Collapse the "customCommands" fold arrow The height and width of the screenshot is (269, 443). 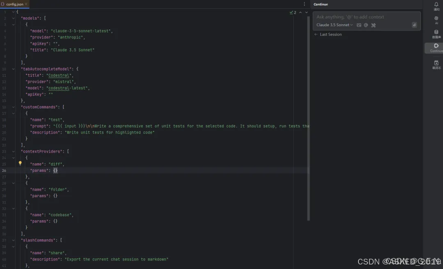(x=13, y=107)
